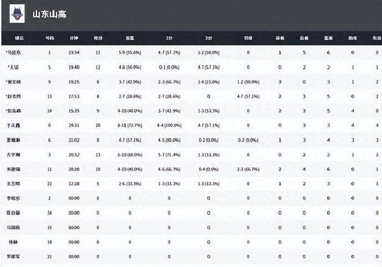The image size is (382, 267).
Task: Select the 助攻 column header
Action: pyautogui.click(x=352, y=38)
